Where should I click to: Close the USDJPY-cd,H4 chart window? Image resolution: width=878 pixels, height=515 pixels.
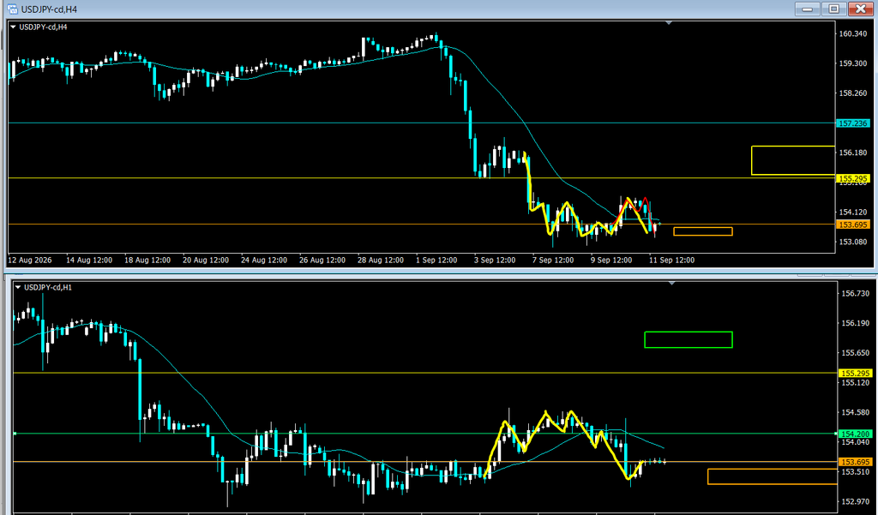pyautogui.click(x=861, y=9)
